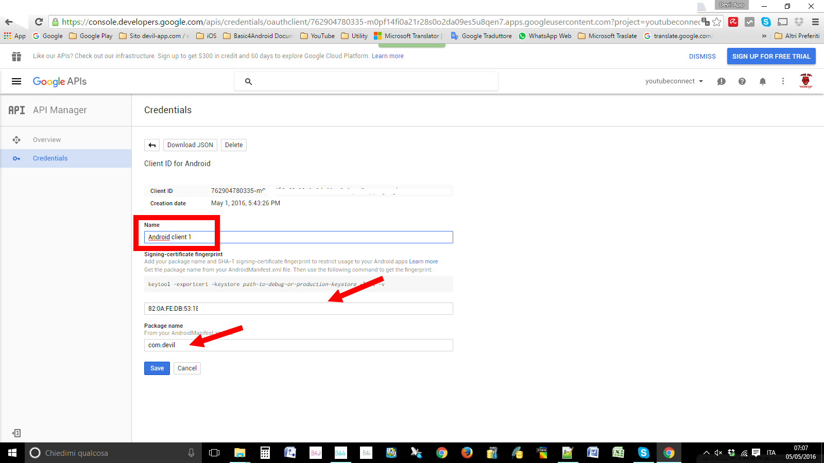Click the Google APIs logo
Image resolution: width=824 pixels, height=463 pixels.
pos(60,81)
